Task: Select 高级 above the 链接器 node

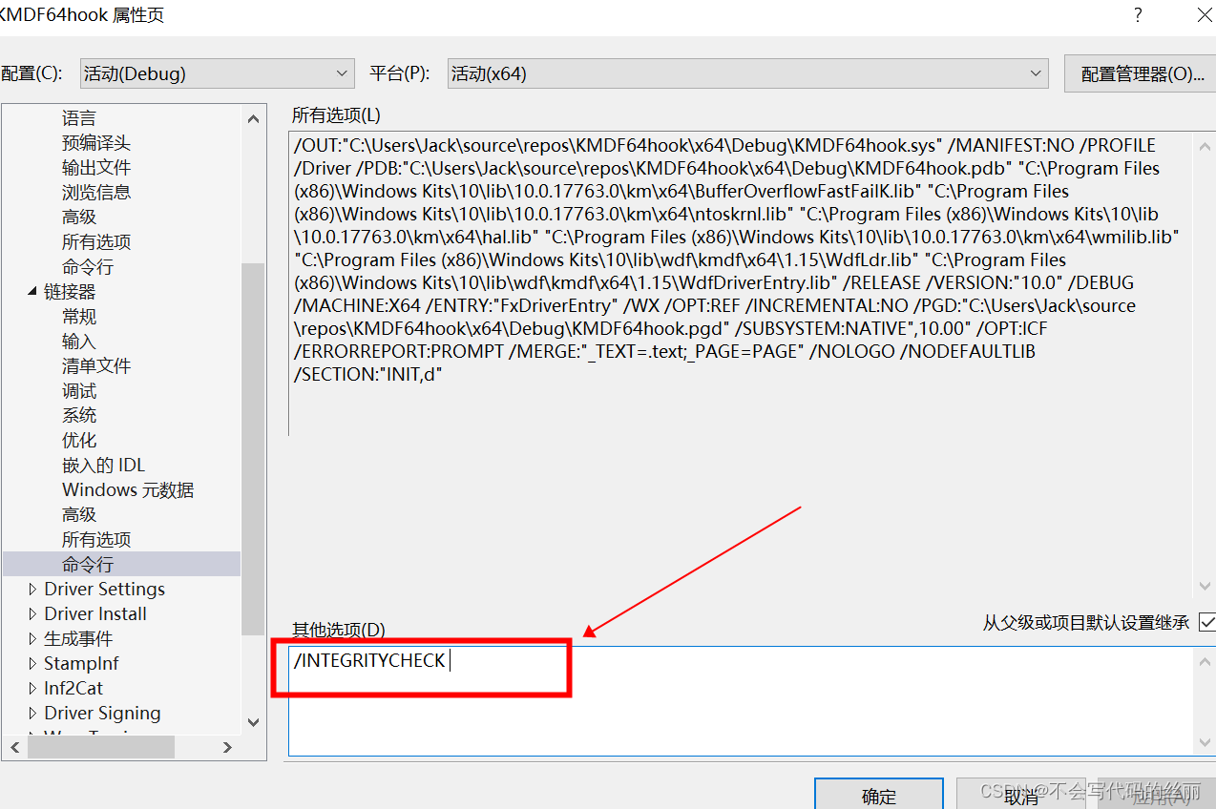Action: [x=79, y=218]
